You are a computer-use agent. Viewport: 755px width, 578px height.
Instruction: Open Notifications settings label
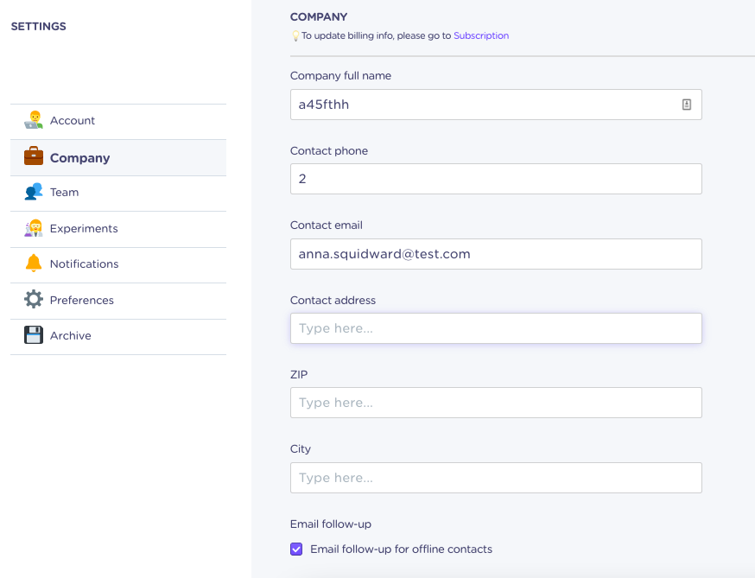pos(84,264)
